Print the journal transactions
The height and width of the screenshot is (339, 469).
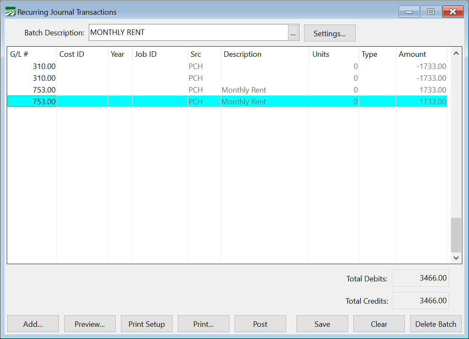(x=203, y=324)
